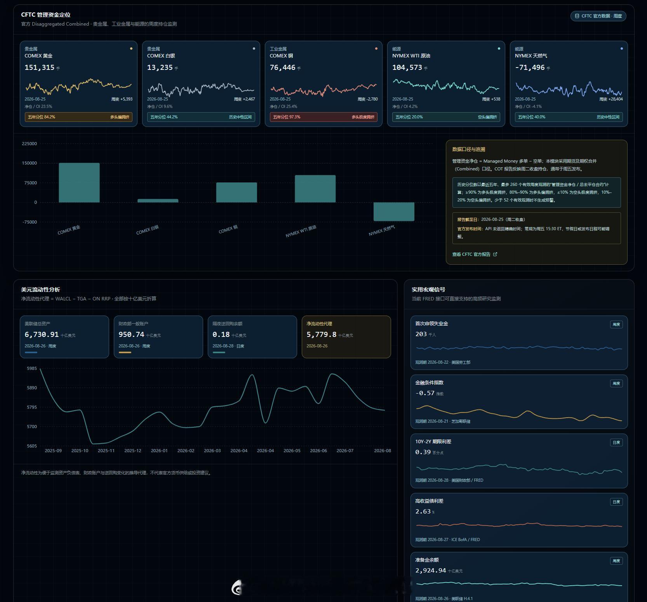Click the NYMEX WTI 原油 bar in bar chart
This screenshot has width=647, height=602.
click(315, 189)
